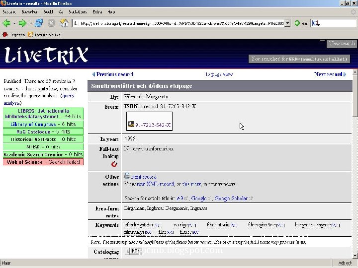Click the RSS feed bookmark icon

30,34
